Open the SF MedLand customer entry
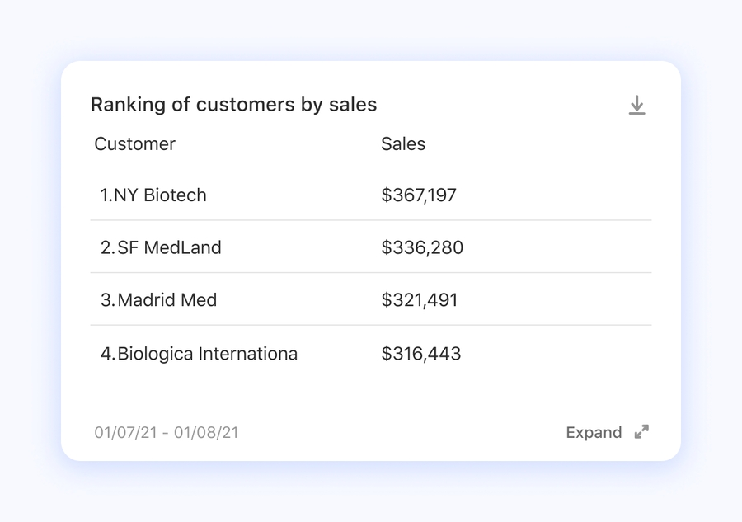742x522 pixels. 170,247
